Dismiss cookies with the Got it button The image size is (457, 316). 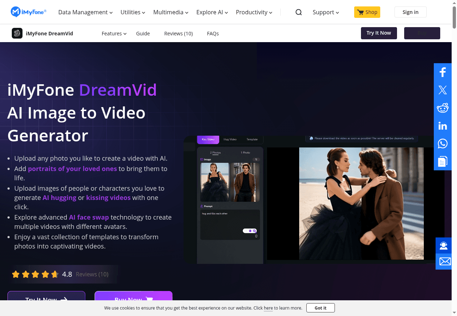tap(320, 307)
